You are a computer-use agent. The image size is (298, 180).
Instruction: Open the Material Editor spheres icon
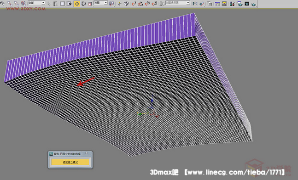(x=232, y=4)
